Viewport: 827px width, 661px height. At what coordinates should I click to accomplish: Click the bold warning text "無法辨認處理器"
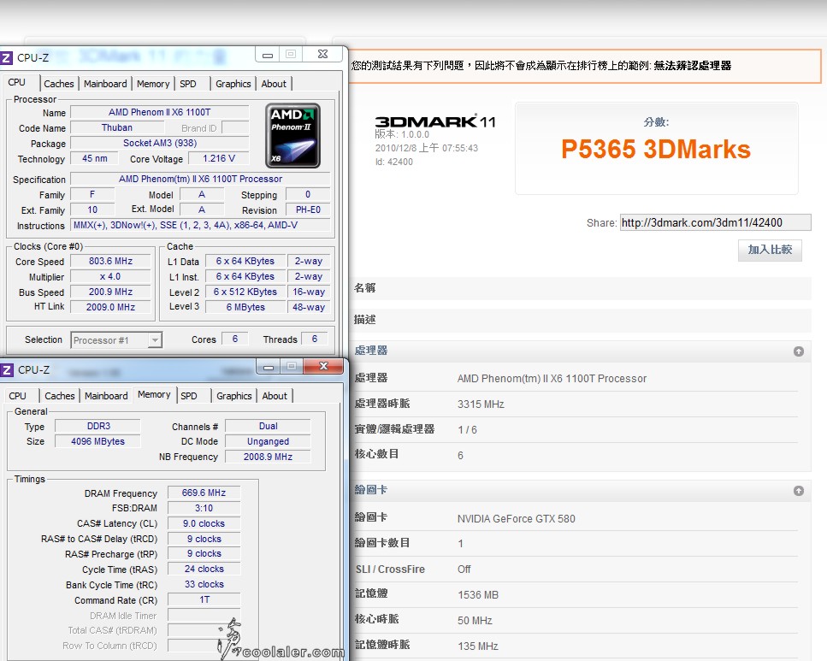pyautogui.click(x=693, y=65)
